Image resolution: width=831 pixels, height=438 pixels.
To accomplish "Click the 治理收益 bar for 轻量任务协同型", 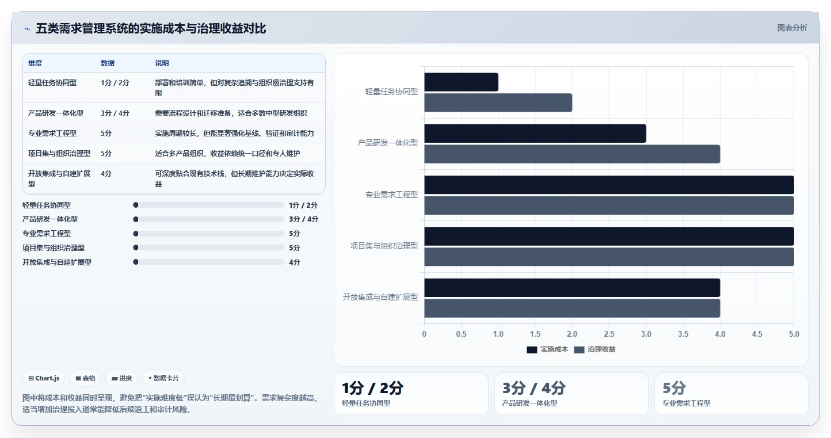I will [x=498, y=102].
